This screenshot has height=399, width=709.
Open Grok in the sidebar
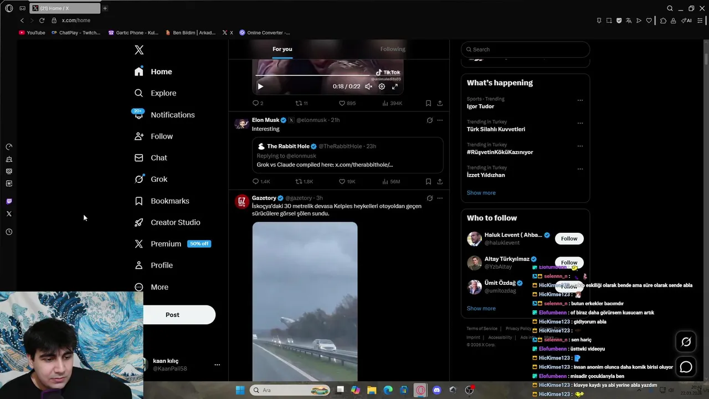click(x=151, y=179)
